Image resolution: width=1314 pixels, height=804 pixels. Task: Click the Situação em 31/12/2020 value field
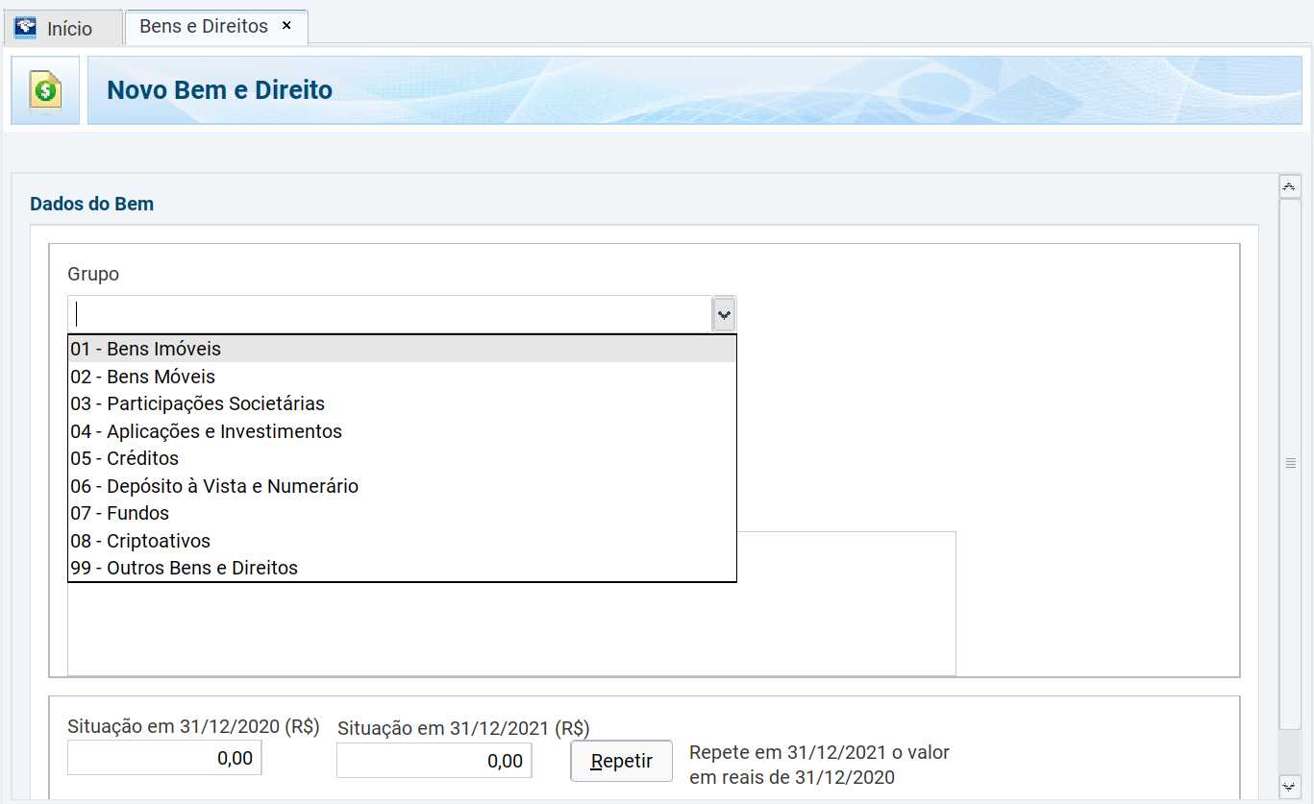(164, 758)
